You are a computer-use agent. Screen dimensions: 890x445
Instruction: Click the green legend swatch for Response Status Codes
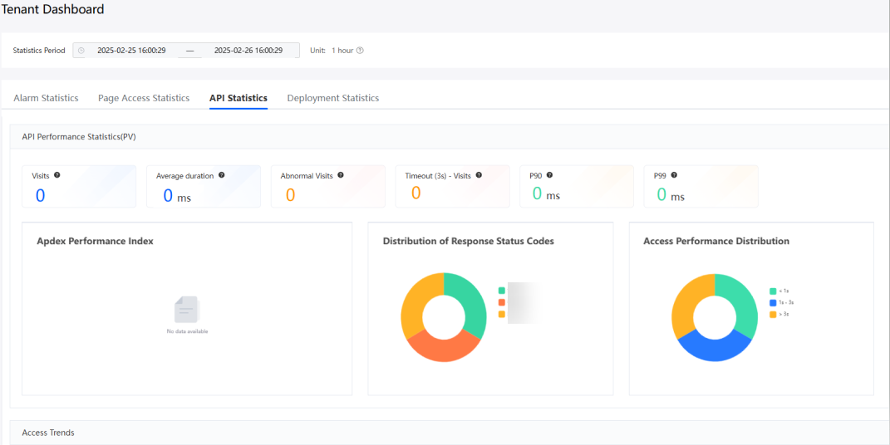(x=502, y=291)
